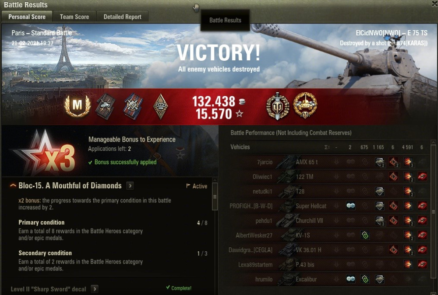Click the green lock icon in AlbertWesker27 row
Viewport: 438px width, 295px height.
(x=365, y=235)
